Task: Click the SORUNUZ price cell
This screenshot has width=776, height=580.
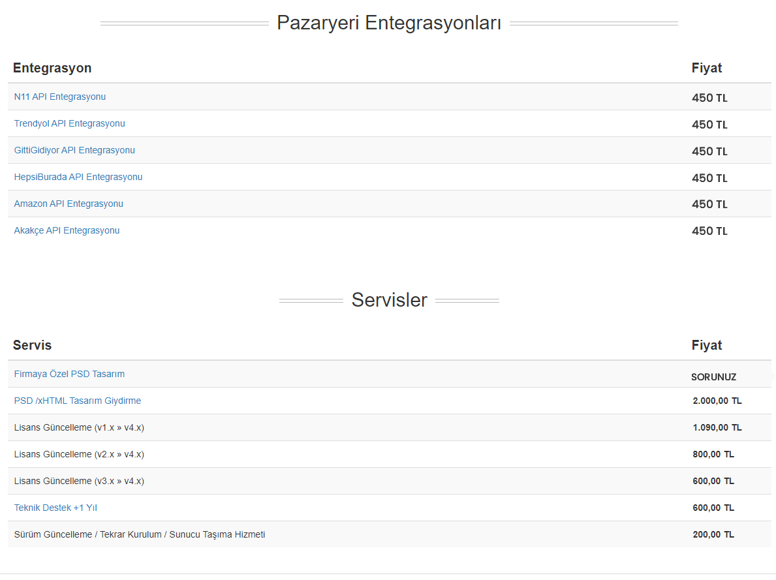Action: (x=713, y=377)
